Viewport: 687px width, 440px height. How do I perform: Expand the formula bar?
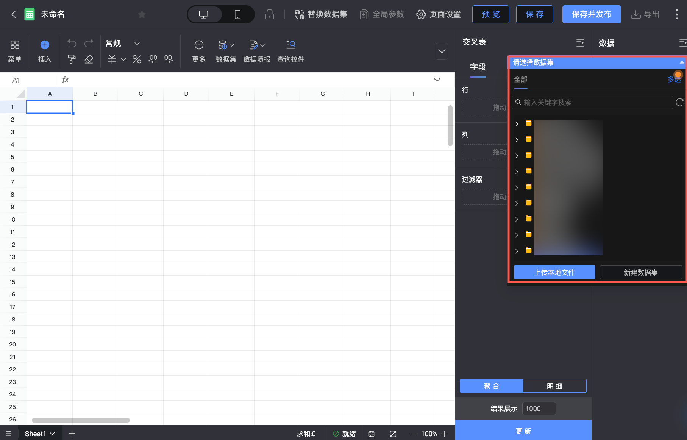pyautogui.click(x=437, y=80)
